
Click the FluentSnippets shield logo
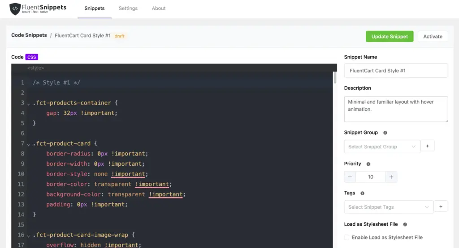tap(15, 9)
